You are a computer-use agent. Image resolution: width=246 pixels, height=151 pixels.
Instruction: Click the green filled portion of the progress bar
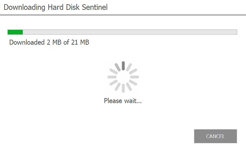pyautogui.click(x=15, y=32)
